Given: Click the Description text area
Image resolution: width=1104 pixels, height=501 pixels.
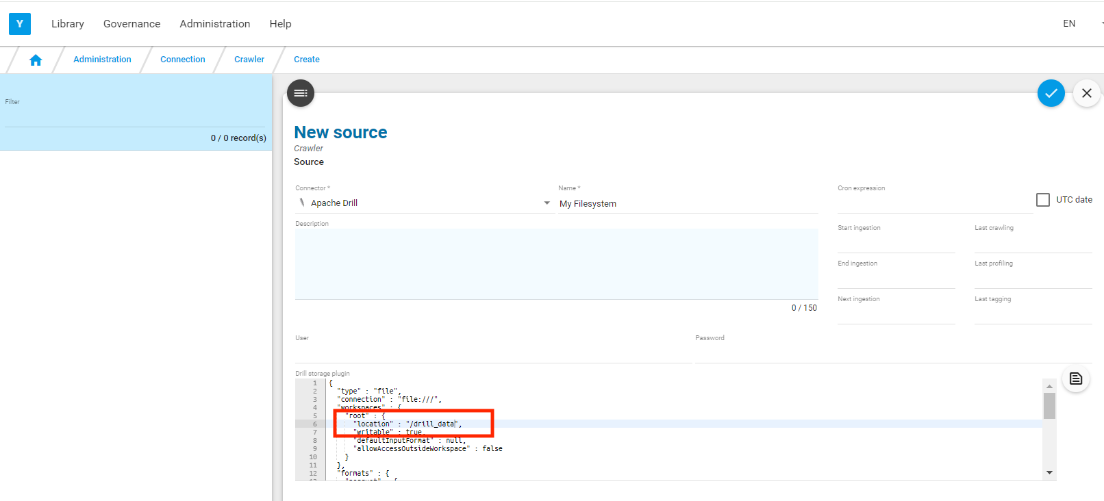Looking at the screenshot, I should 557,264.
